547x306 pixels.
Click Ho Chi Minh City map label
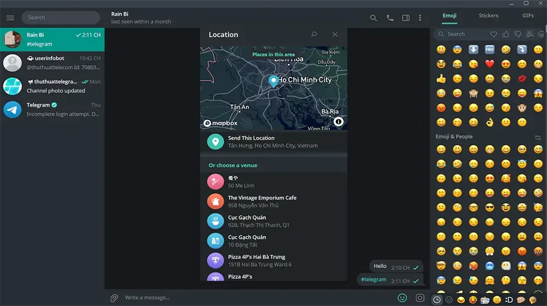(305, 80)
